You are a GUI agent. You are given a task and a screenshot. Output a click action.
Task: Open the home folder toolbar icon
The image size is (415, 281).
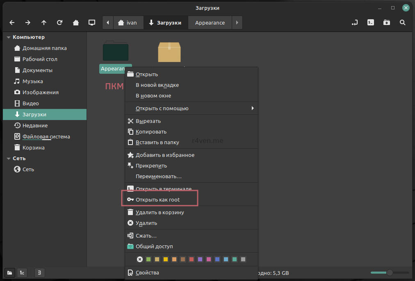coord(76,23)
